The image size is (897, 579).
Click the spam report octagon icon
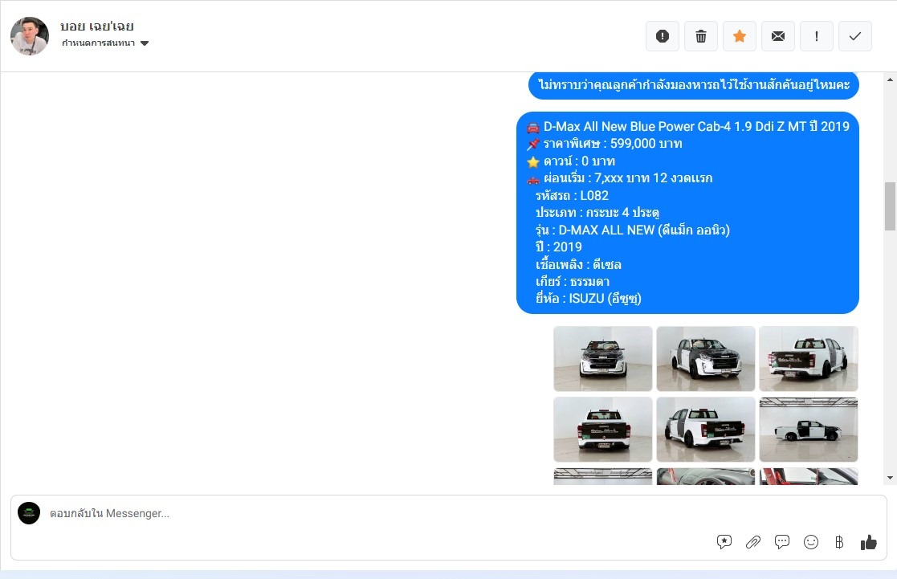click(x=663, y=36)
